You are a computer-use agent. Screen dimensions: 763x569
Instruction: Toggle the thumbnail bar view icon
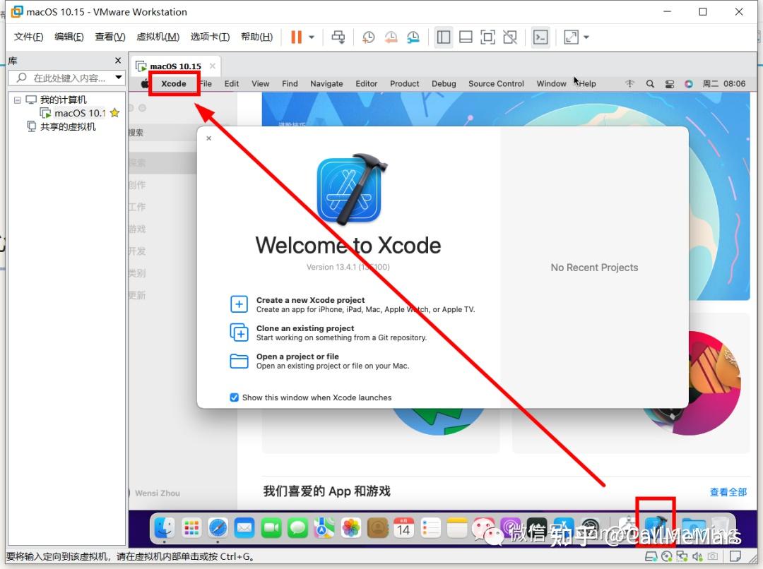466,37
